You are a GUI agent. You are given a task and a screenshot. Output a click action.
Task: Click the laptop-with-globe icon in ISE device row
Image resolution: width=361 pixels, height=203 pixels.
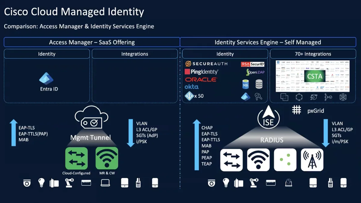288,183
